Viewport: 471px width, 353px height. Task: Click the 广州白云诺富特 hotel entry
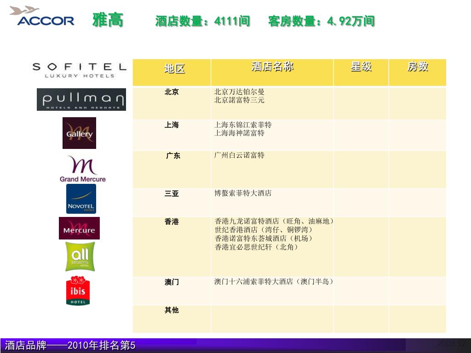(239, 155)
